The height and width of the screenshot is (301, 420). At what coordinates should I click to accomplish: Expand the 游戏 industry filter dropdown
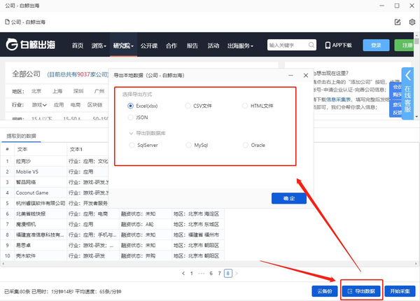[x=39, y=105]
